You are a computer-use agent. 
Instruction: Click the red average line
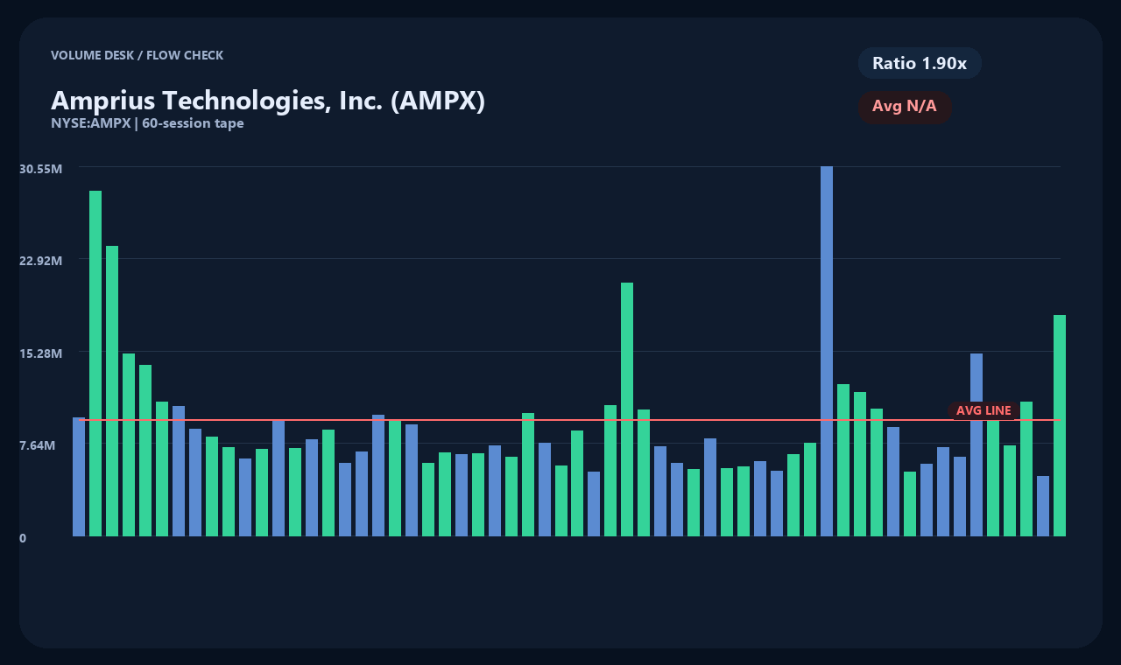[x=569, y=420]
